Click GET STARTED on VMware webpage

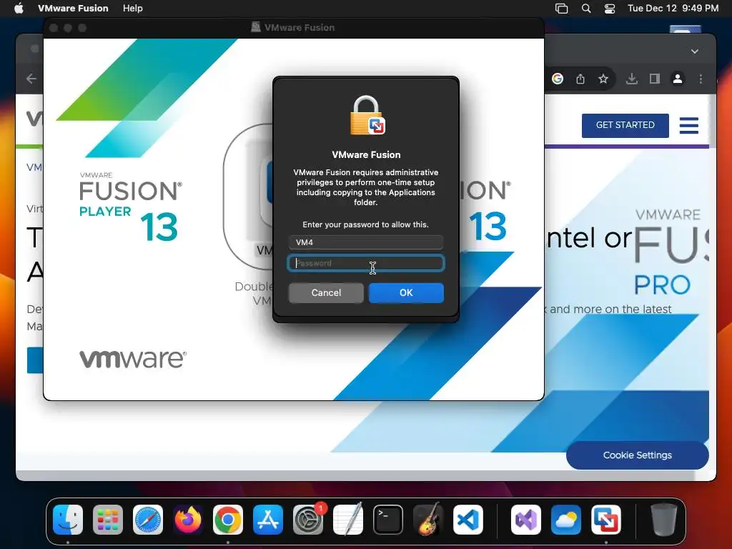click(x=625, y=125)
